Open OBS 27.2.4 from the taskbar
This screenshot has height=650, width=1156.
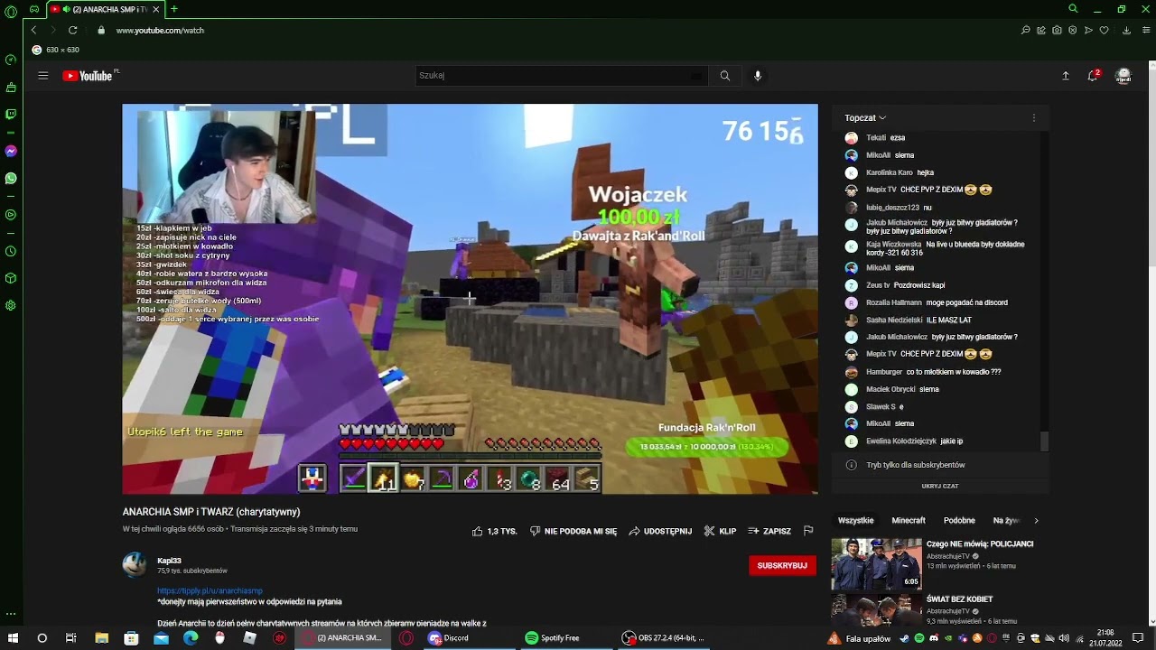[x=664, y=637]
